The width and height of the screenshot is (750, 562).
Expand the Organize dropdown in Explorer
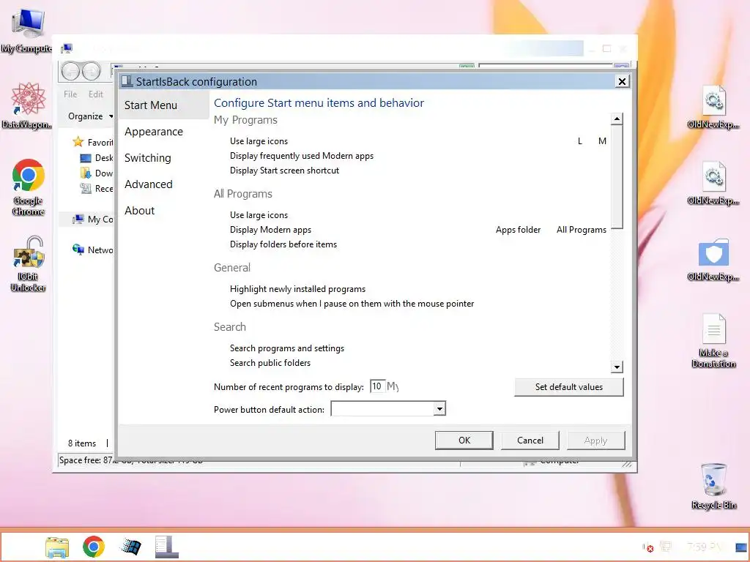(x=90, y=116)
